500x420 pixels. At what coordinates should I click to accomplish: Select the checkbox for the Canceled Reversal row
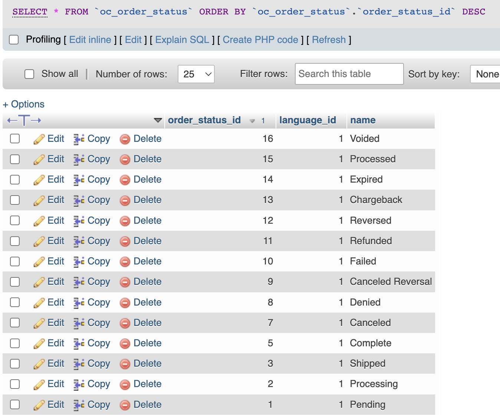(15, 282)
